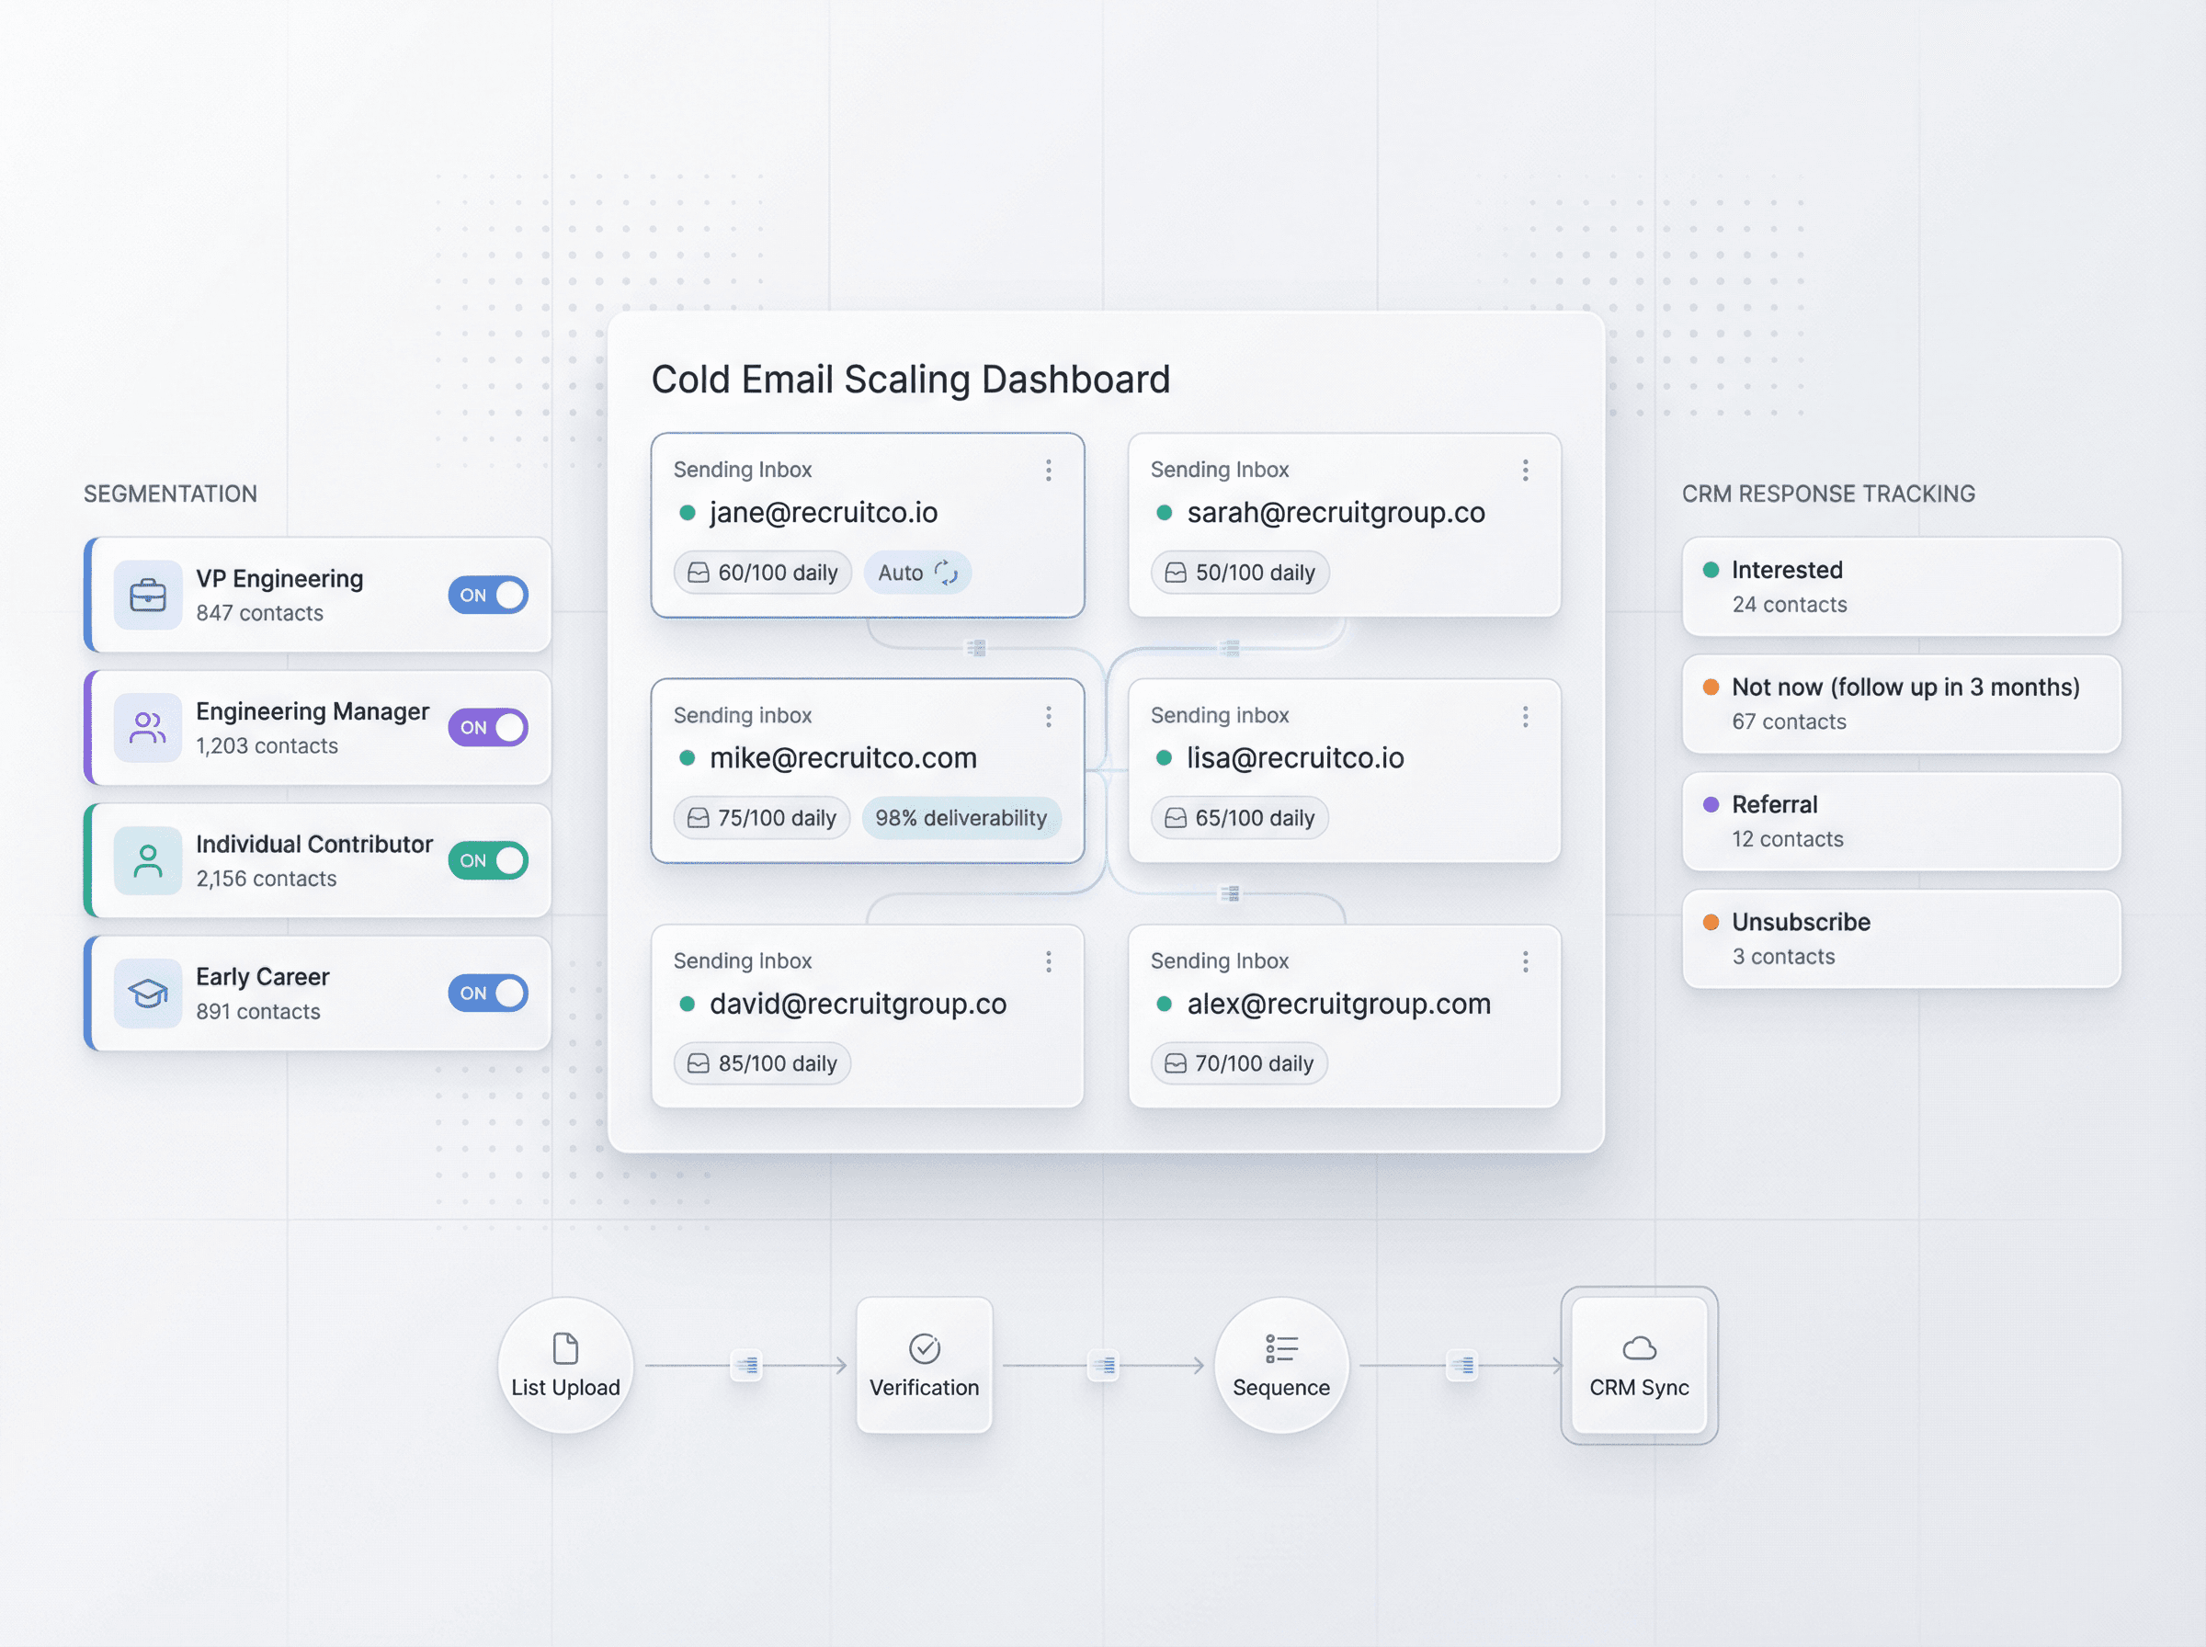The image size is (2206, 1647).
Task: Disable the Engineering Manager segment
Action: [x=487, y=728]
